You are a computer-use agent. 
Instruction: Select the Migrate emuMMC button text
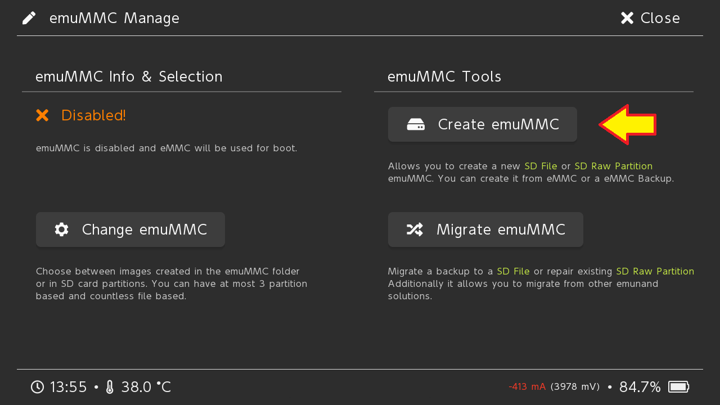tap(501, 229)
